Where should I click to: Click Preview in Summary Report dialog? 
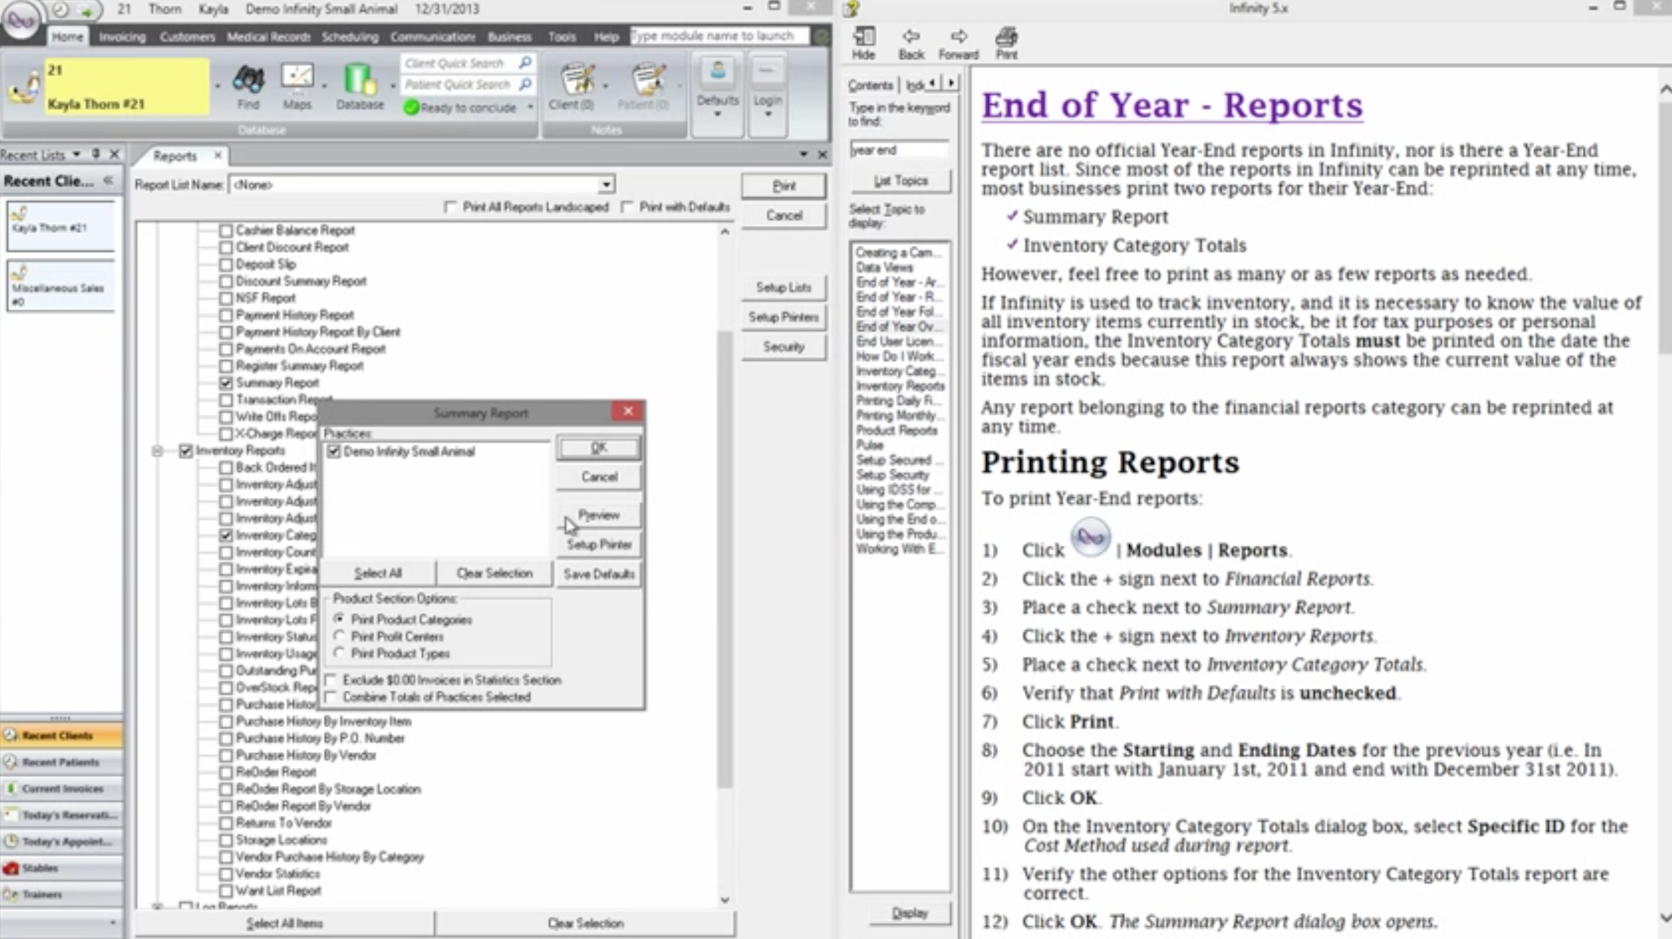coord(599,515)
